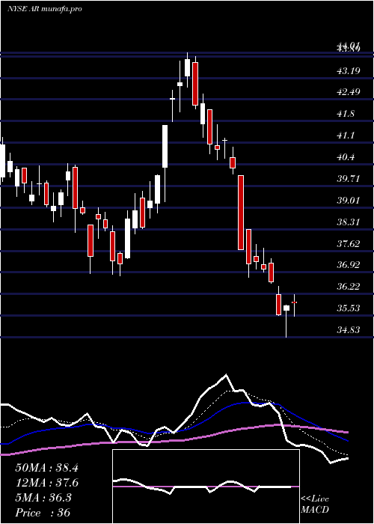Select the 40.4 price axis label
374x524 pixels.
(346, 156)
